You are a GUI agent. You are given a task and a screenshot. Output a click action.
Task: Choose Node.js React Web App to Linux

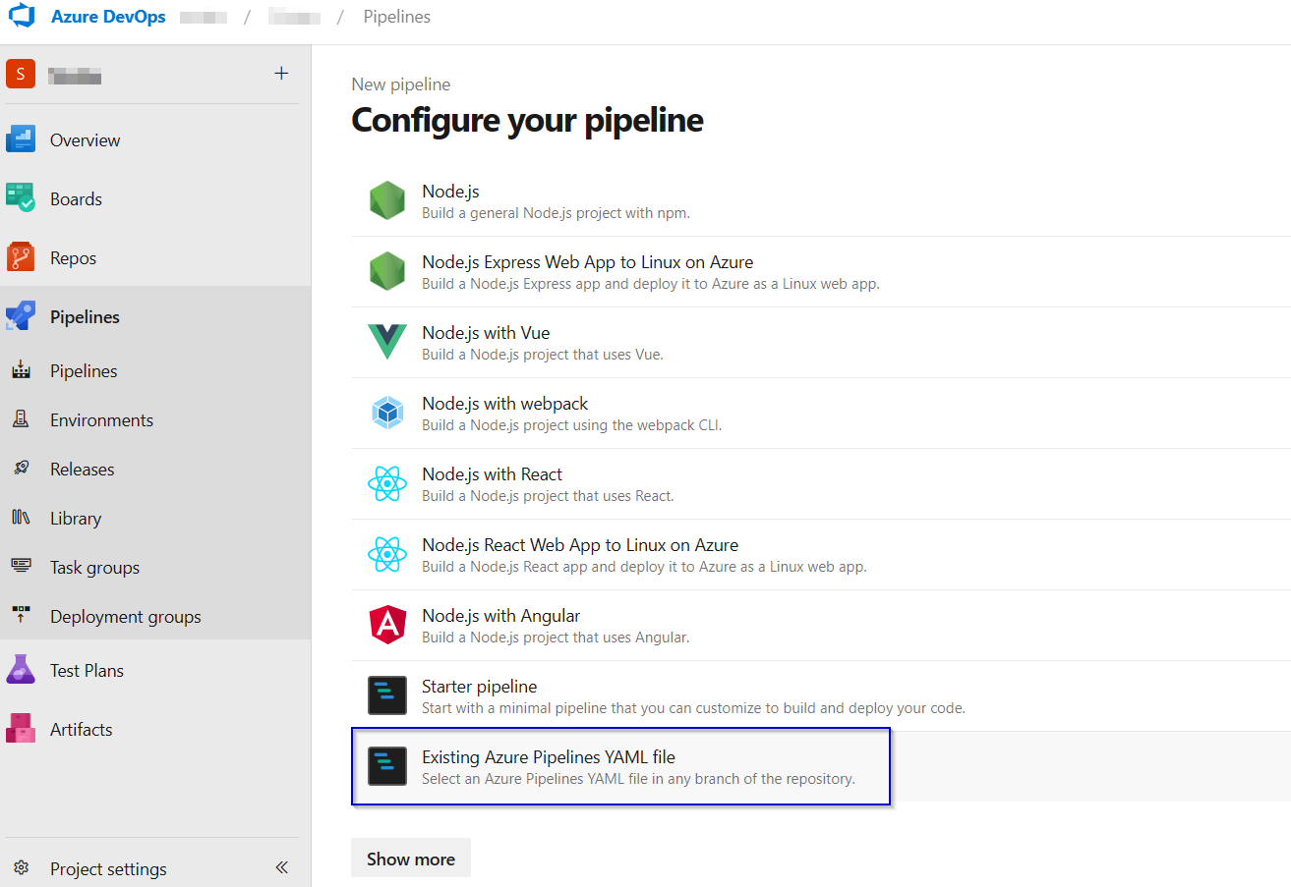[821, 555]
